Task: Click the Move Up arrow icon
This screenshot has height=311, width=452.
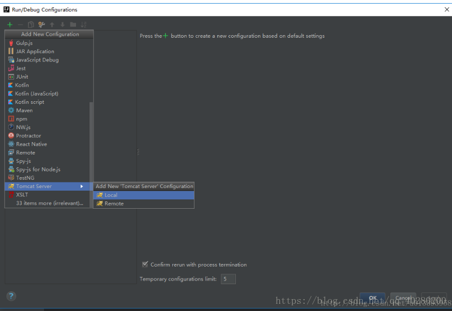Action: point(52,24)
